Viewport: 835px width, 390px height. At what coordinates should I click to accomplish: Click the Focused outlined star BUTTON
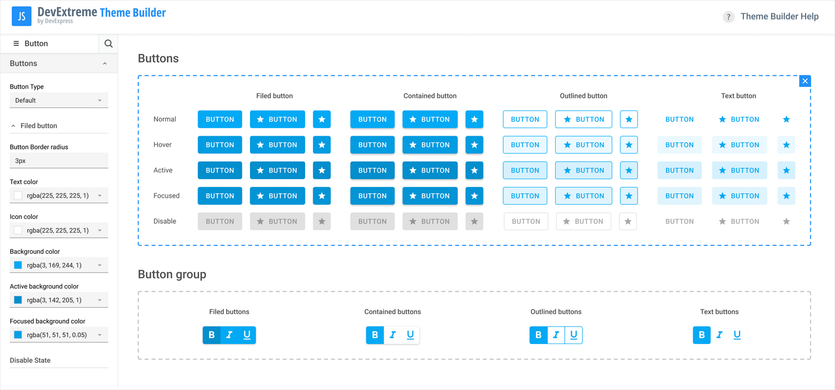click(x=583, y=196)
